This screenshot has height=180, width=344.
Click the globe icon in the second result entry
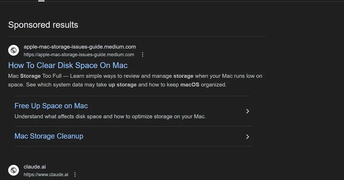(x=13, y=170)
